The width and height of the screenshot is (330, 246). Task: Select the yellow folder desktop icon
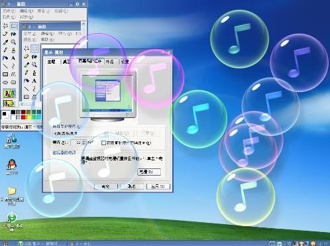[11, 196]
